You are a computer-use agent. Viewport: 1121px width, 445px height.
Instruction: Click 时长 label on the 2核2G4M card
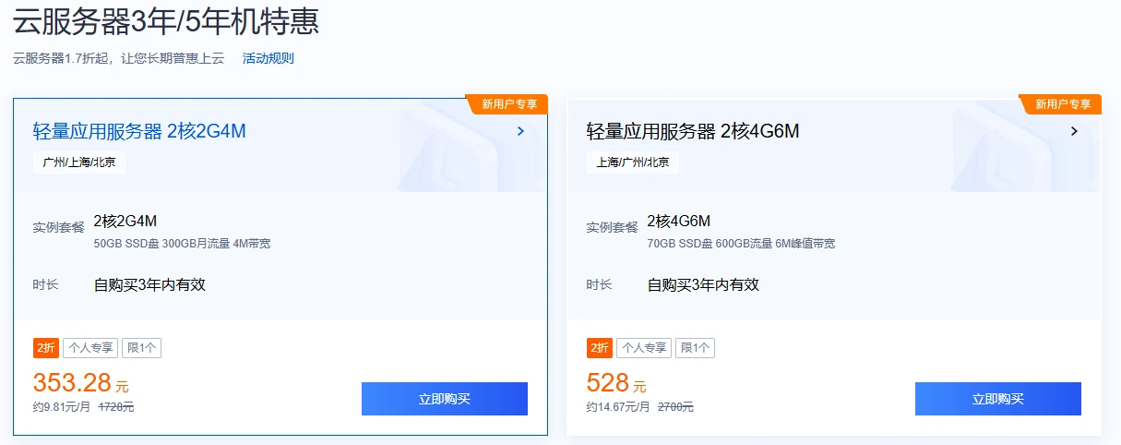[x=46, y=284]
